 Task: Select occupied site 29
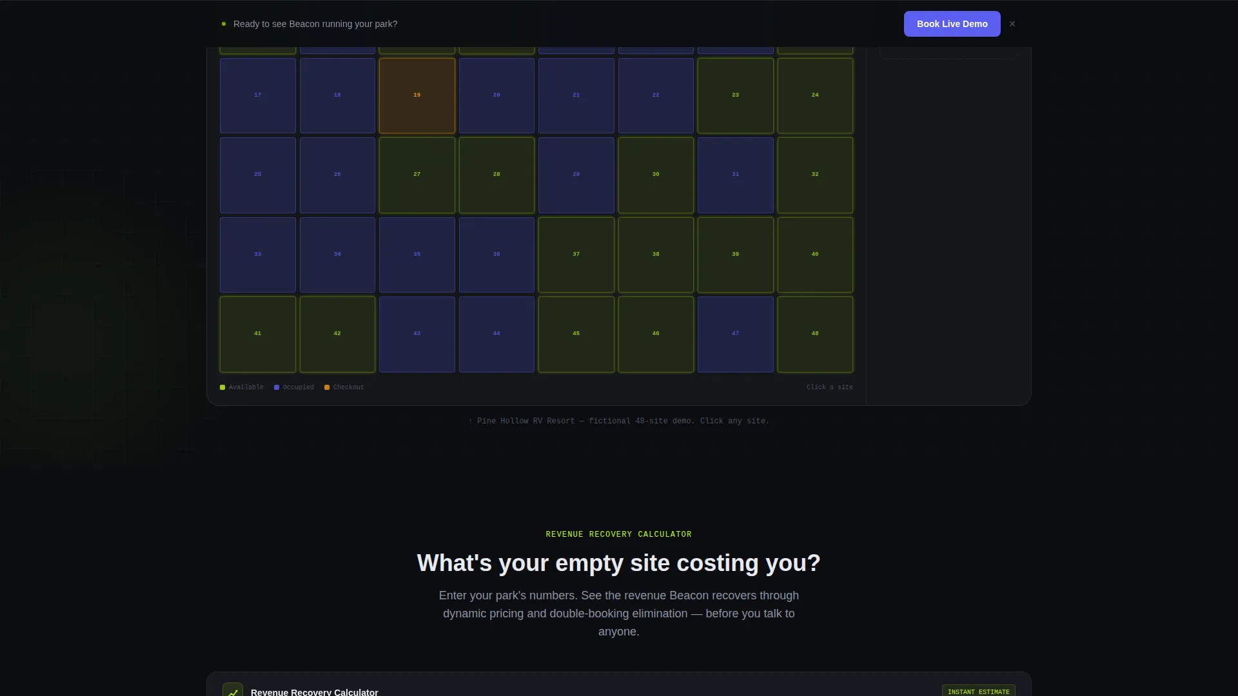tap(576, 175)
